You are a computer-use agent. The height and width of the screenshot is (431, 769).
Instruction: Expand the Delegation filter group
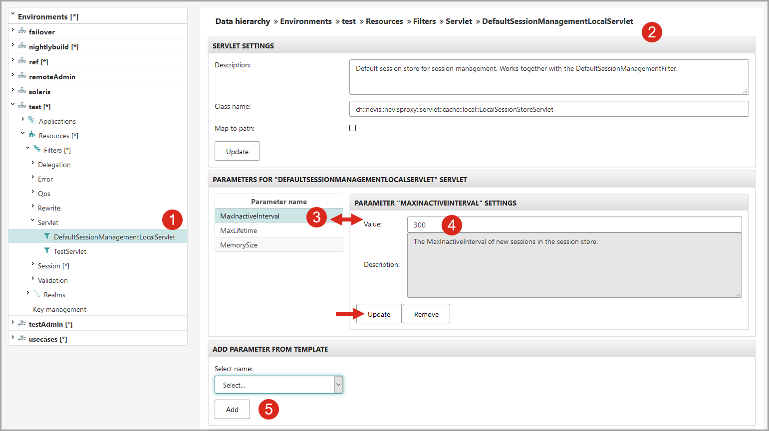(x=33, y=163)
